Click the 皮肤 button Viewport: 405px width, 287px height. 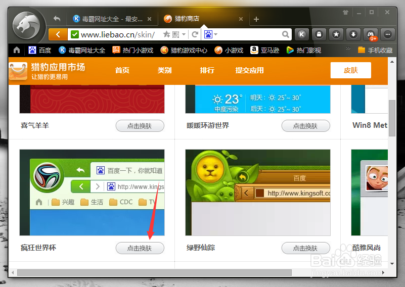click(351, 70)
